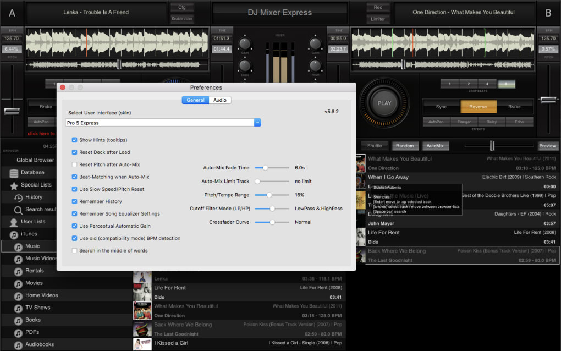Click the TV Shows playlist icon
561x351 pixels.
coord(18,308)
